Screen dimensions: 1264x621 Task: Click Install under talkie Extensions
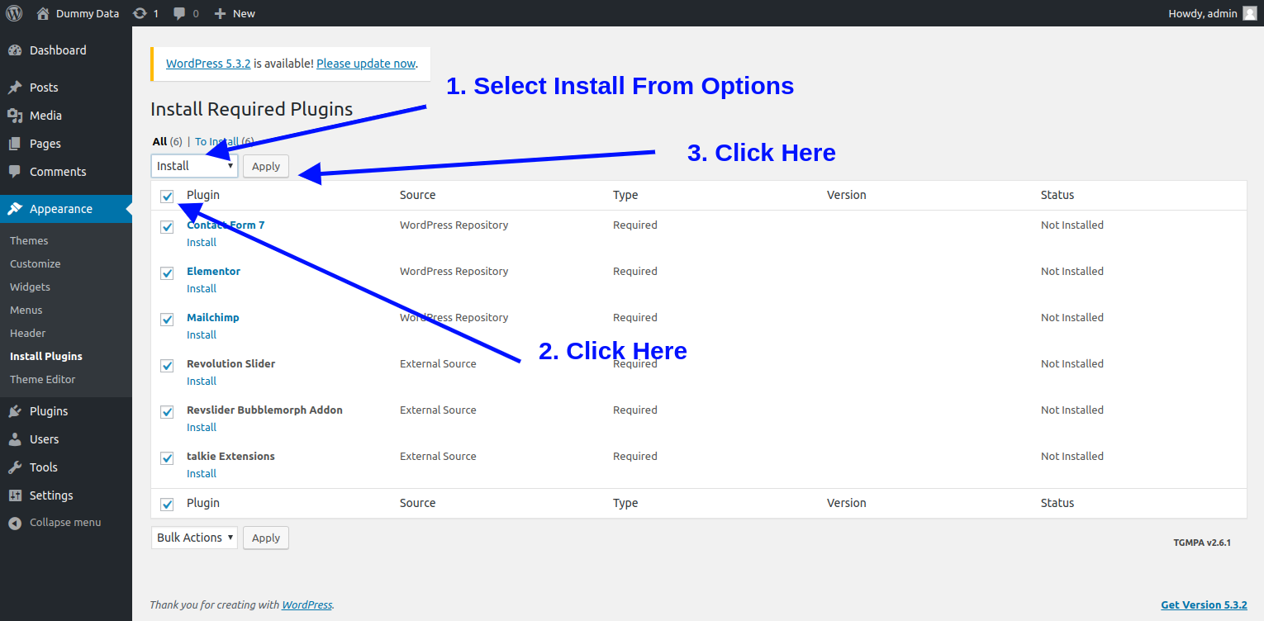point(202,474)
